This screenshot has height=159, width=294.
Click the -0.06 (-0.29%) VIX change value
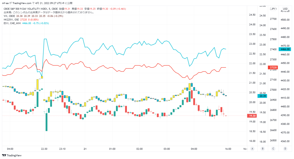tap(55, 16)
